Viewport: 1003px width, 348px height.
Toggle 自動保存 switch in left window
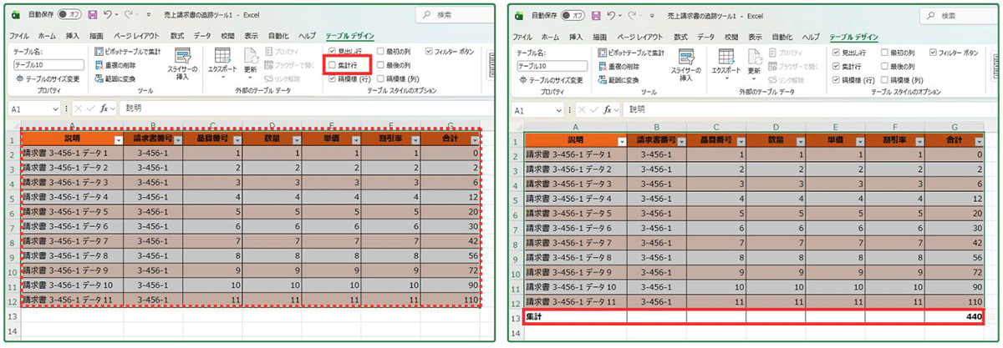click(x=71, y=15)
